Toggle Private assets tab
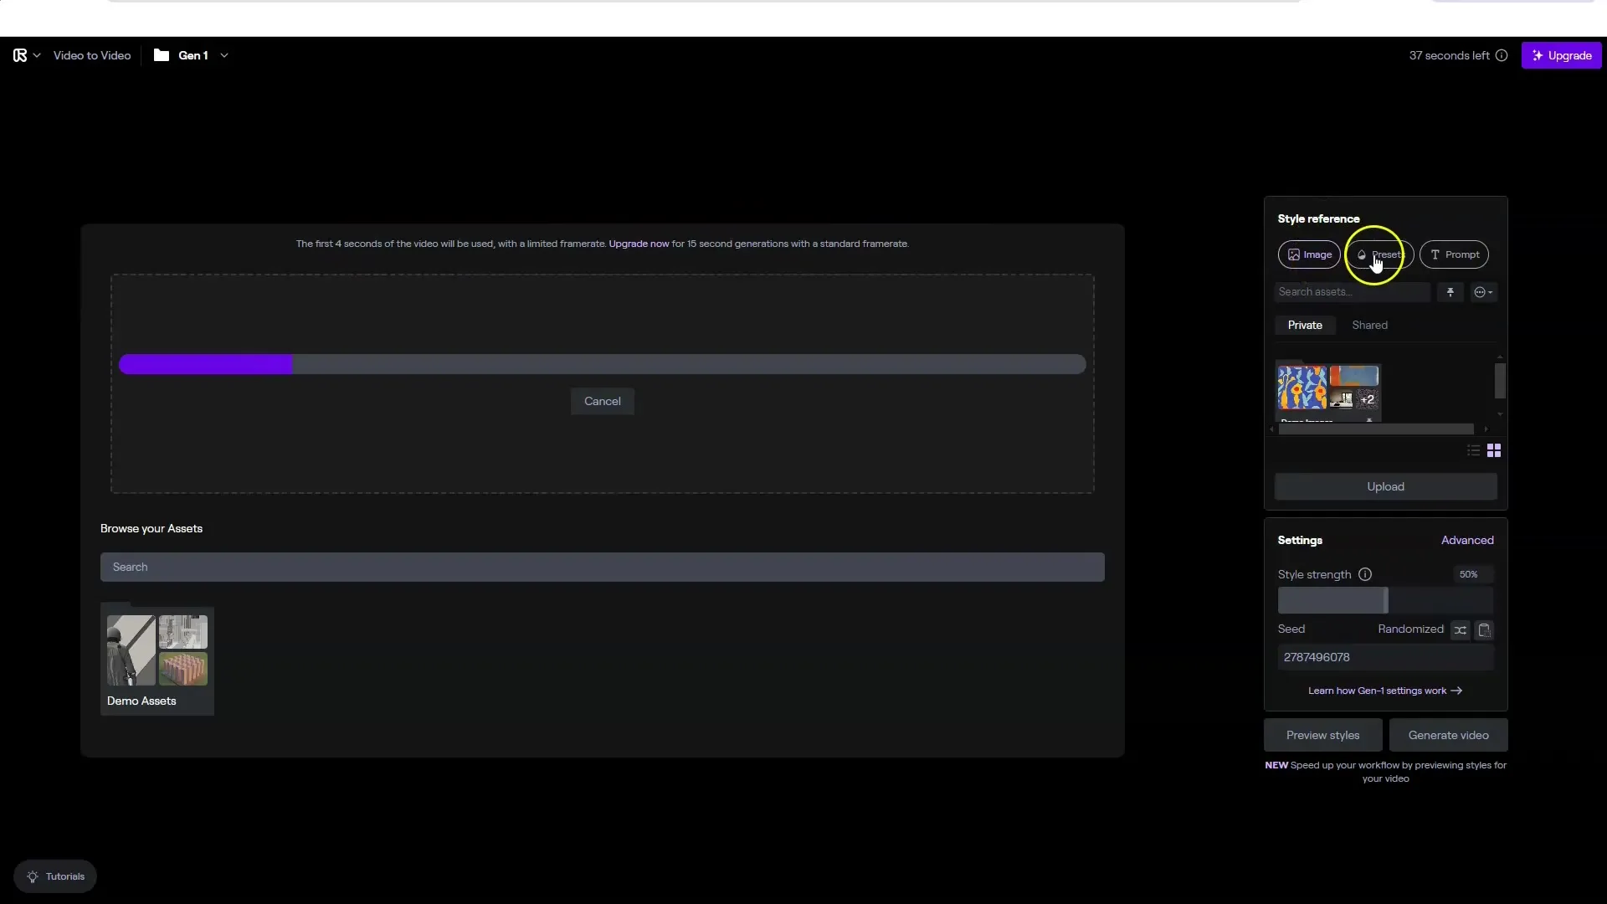The height and width of the screenshot is (904, 1607). point(1305,325)
